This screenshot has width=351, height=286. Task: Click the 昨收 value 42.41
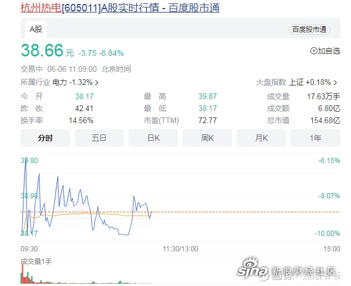click(84, 108)
